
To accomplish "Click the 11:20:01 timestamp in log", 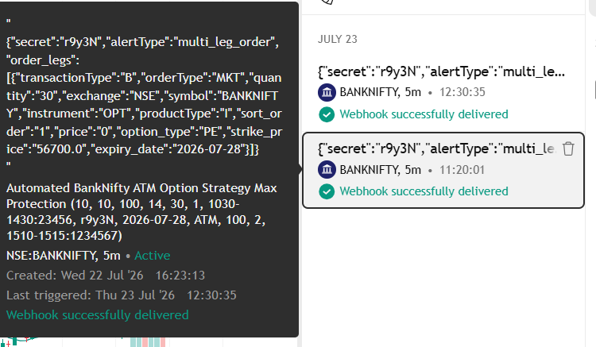I will coord(462,170).
